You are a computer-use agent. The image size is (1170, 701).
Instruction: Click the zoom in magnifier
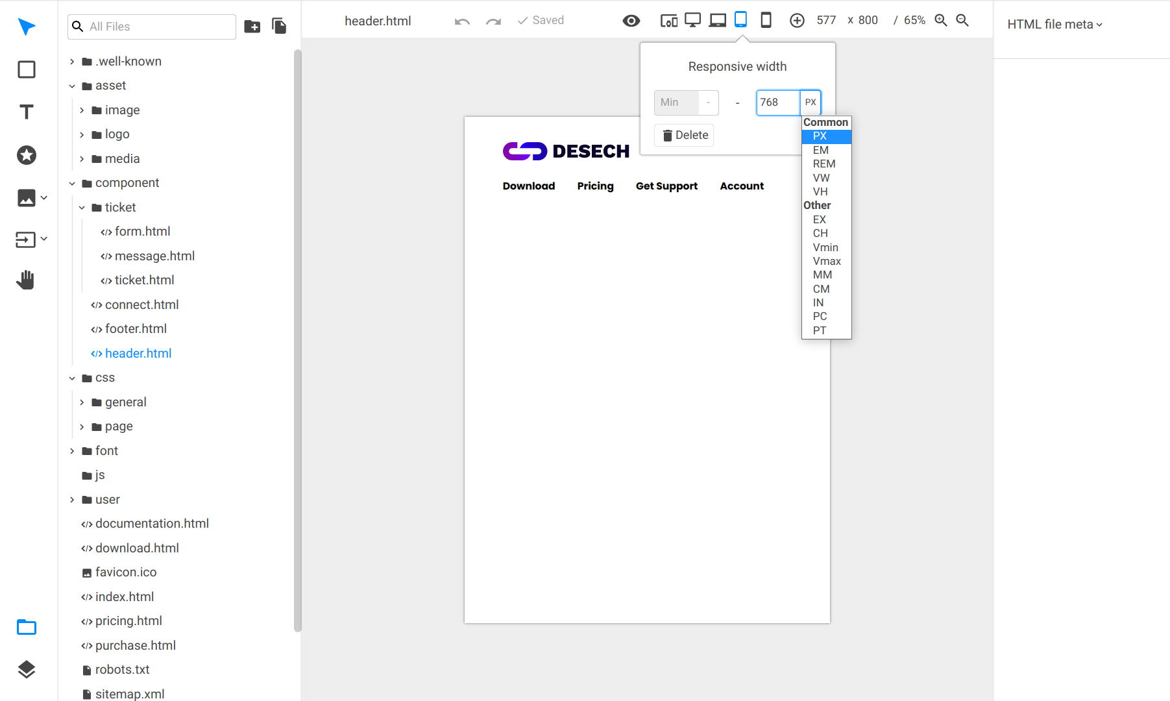941,21
